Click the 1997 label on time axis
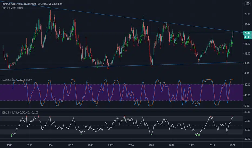 pyautogui.click(x=70, y=145)
